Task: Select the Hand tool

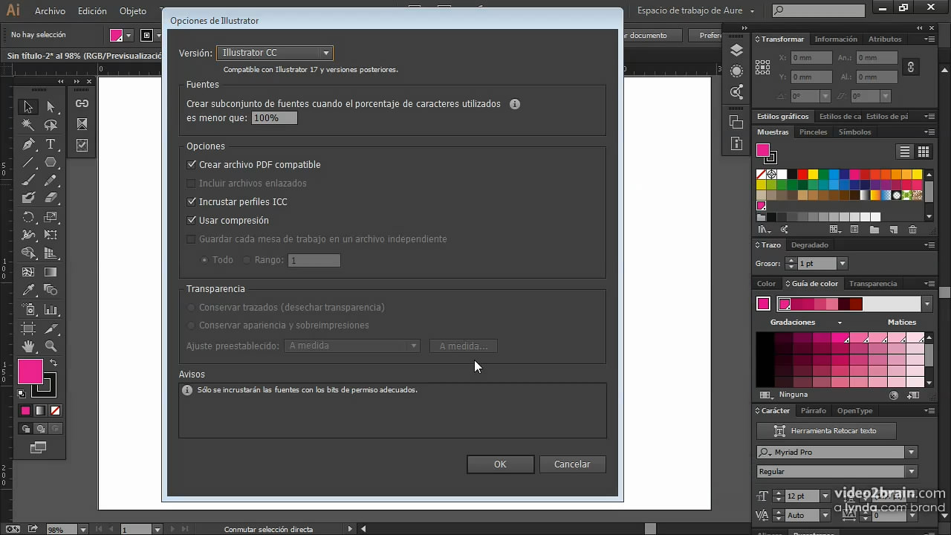Action: (28, 346)
